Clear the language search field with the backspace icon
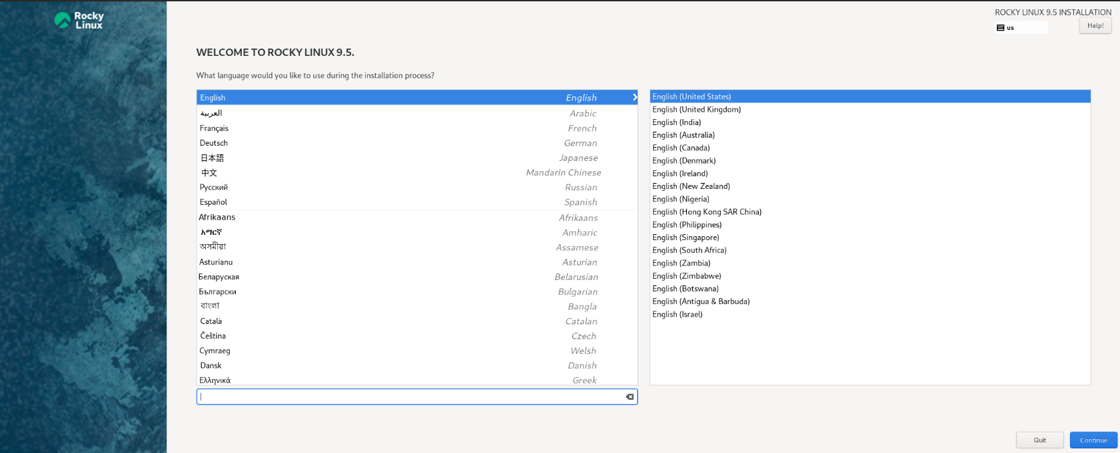The width and height of the screenshot is (1120, 453). 630,396
